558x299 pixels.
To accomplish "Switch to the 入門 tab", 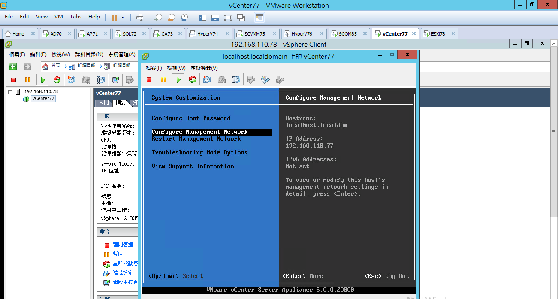I will pyautogui.click(x=103, y=103).
